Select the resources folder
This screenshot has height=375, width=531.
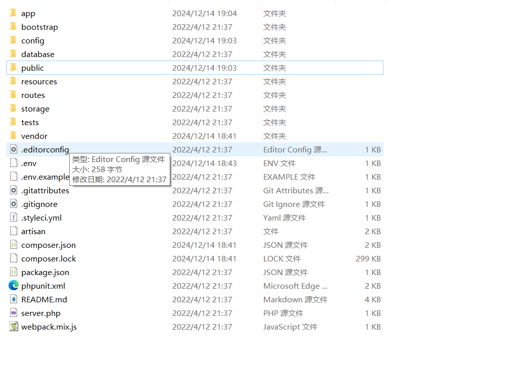[39, 81]
